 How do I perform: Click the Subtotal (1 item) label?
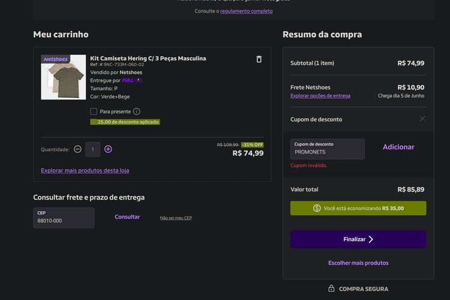312,63
